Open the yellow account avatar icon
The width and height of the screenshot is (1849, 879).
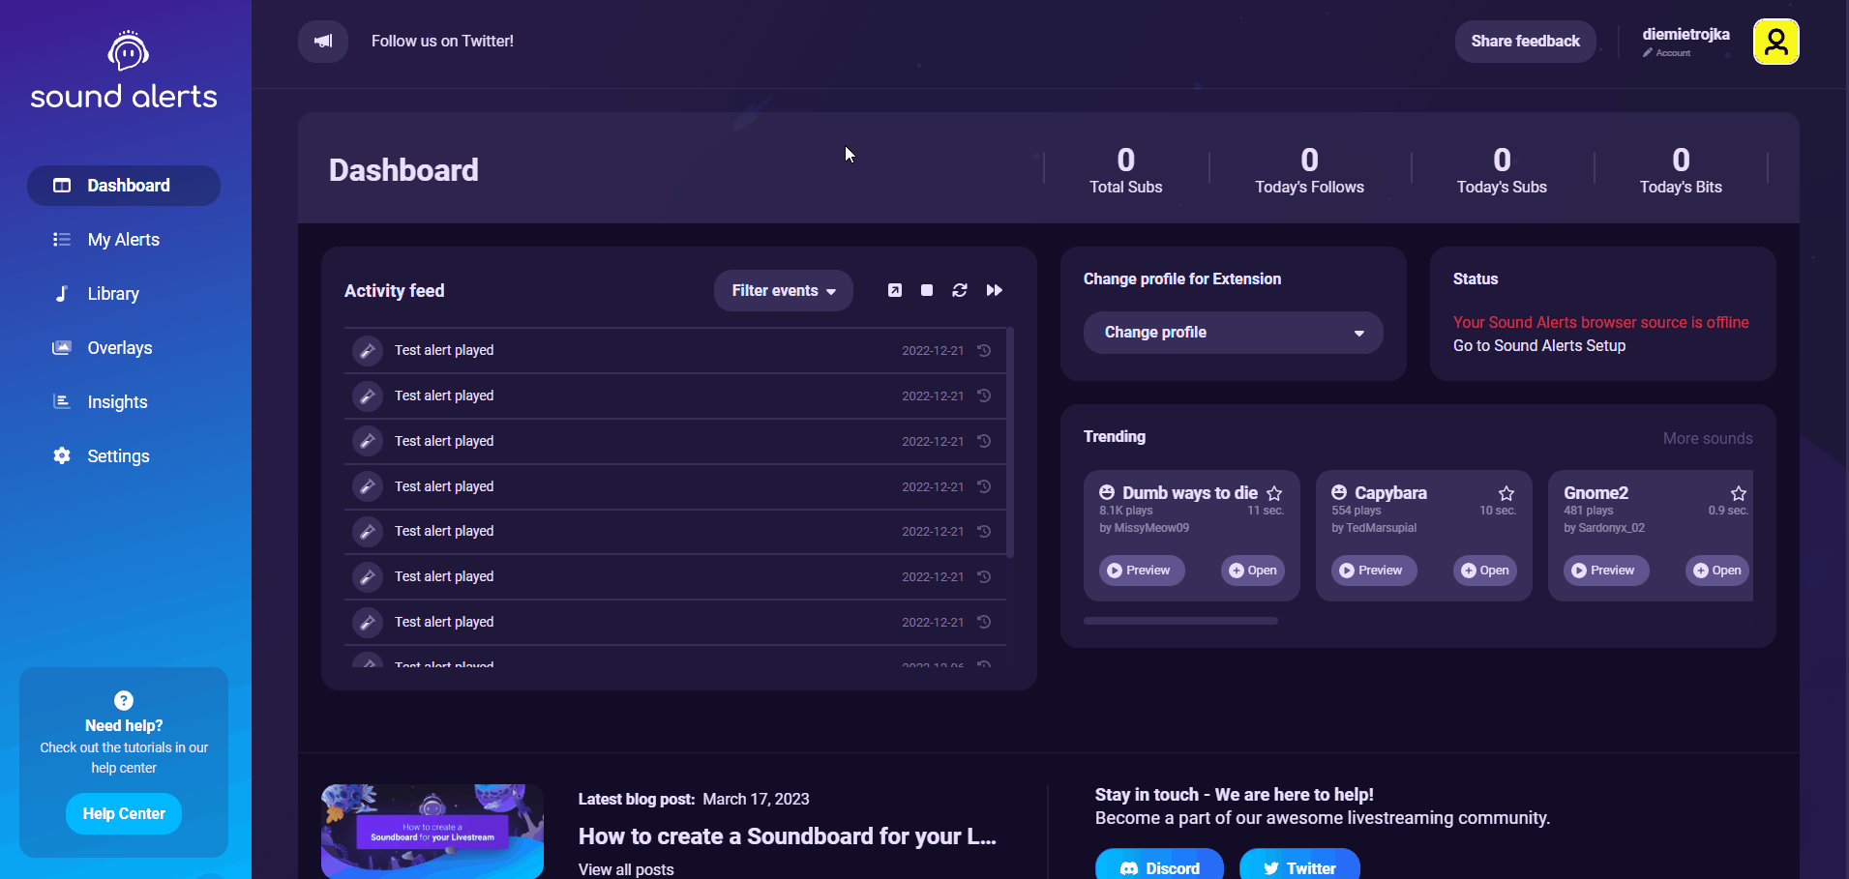click(x=1776, y=41)
